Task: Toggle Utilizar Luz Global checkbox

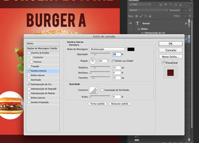Action: [113, 61]
